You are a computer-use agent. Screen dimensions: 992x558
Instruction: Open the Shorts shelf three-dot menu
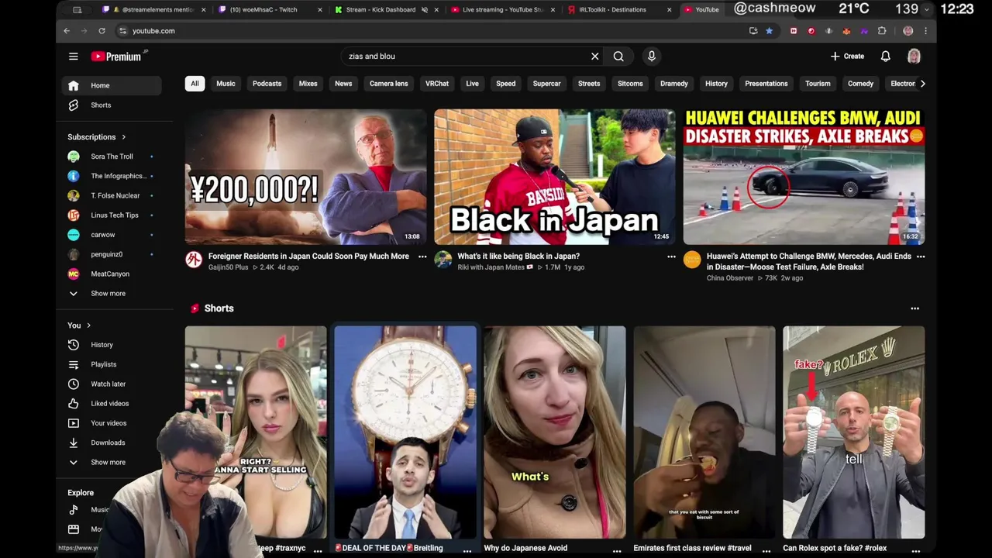pos(914,308)
